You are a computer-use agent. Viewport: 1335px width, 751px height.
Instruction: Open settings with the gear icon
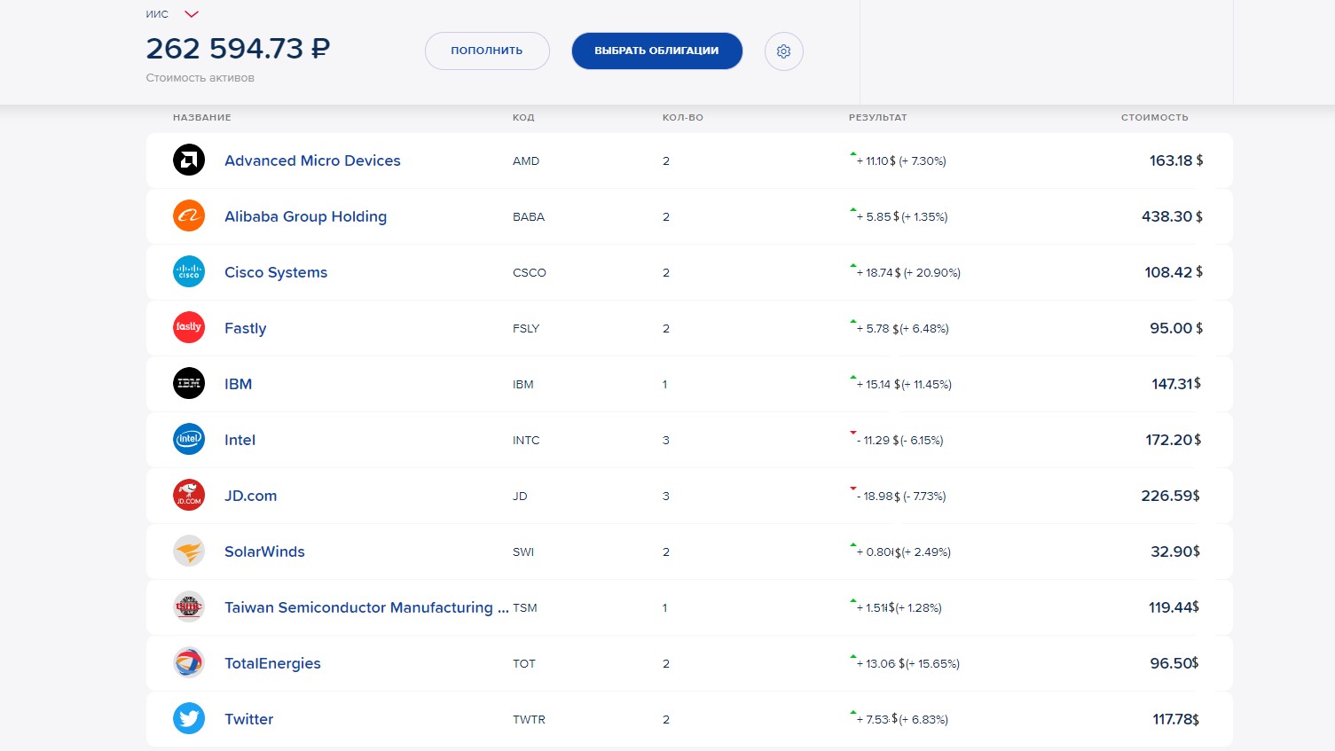point(784,51)
